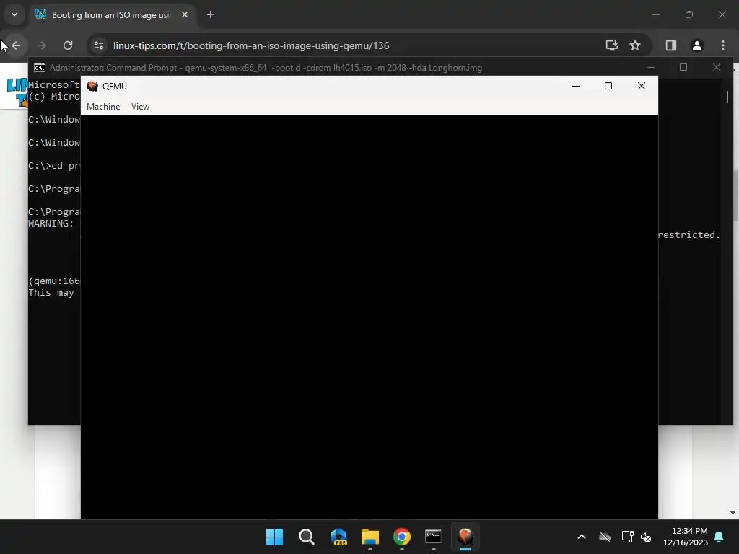
Task: Switch to QEMU from taskbar
Action: click(465, 537)
